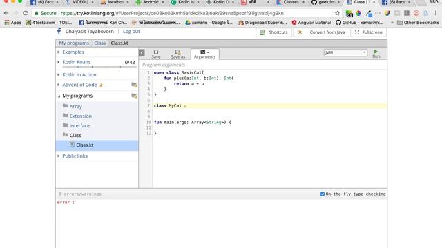442x248 pixels.
Task: Click the Array folder icon
Action: [65, 105]
